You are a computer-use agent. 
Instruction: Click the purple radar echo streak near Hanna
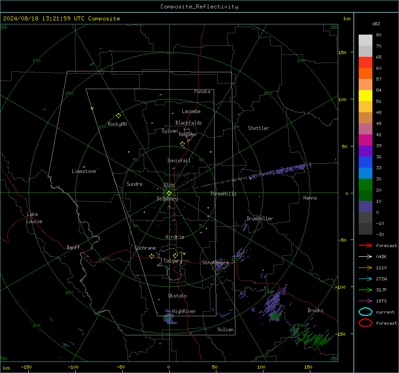click(x=280, y=170)
